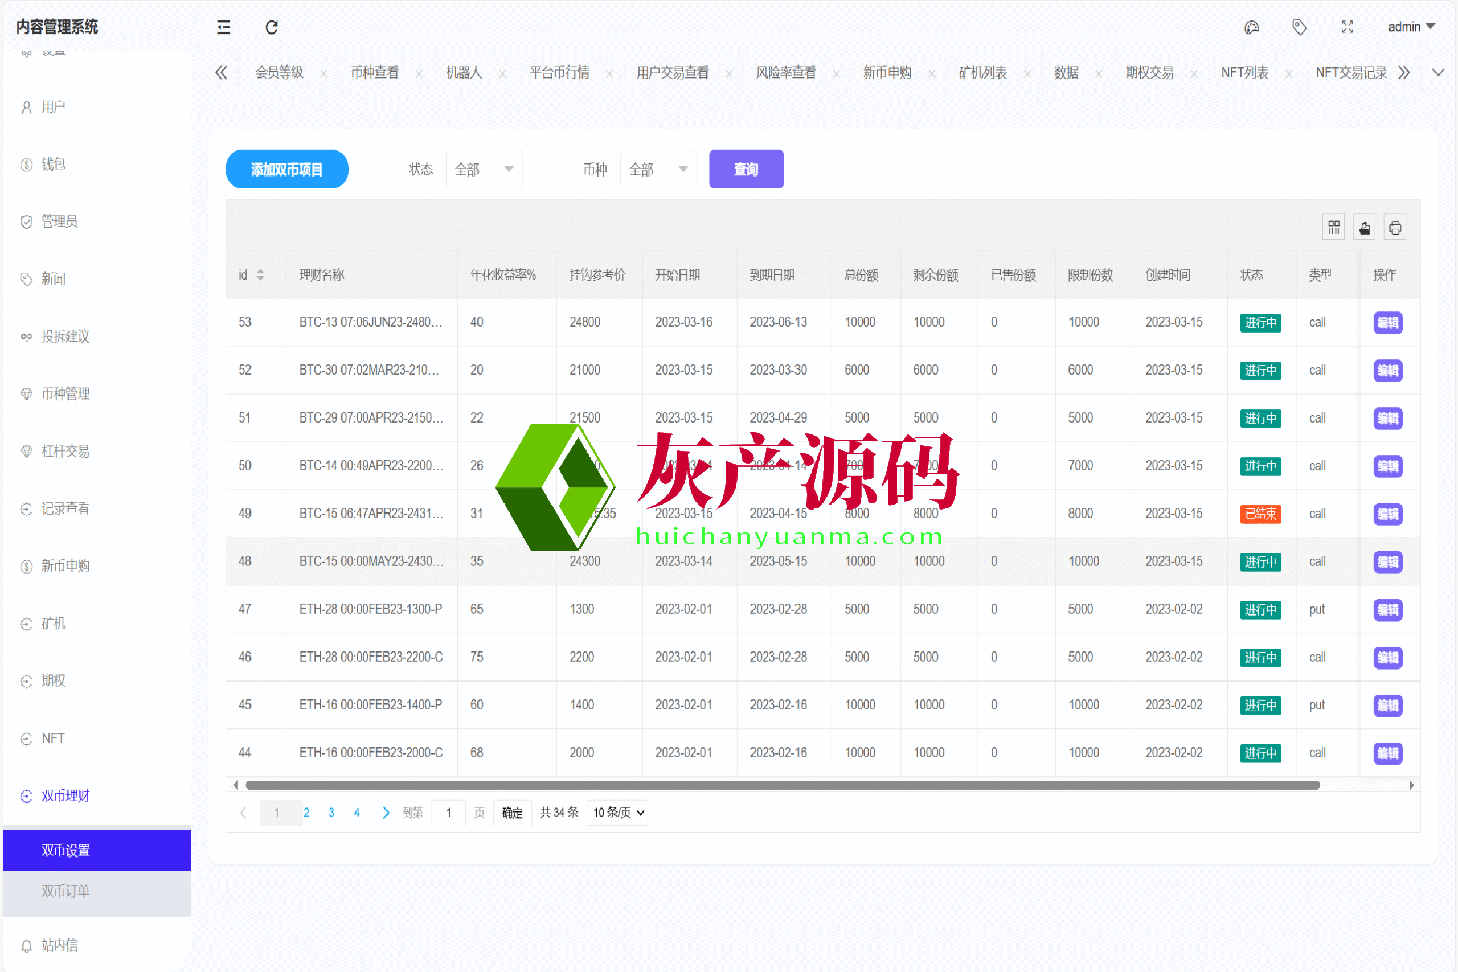The height and width of the screenshot is (972, 1458).
Task: Open the 状态 dropdown showing 全部
Action: coord(484,169)
